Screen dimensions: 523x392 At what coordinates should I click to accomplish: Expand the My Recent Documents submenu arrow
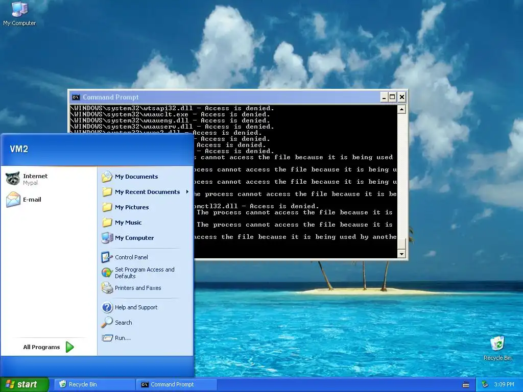[x=187, y=192]
